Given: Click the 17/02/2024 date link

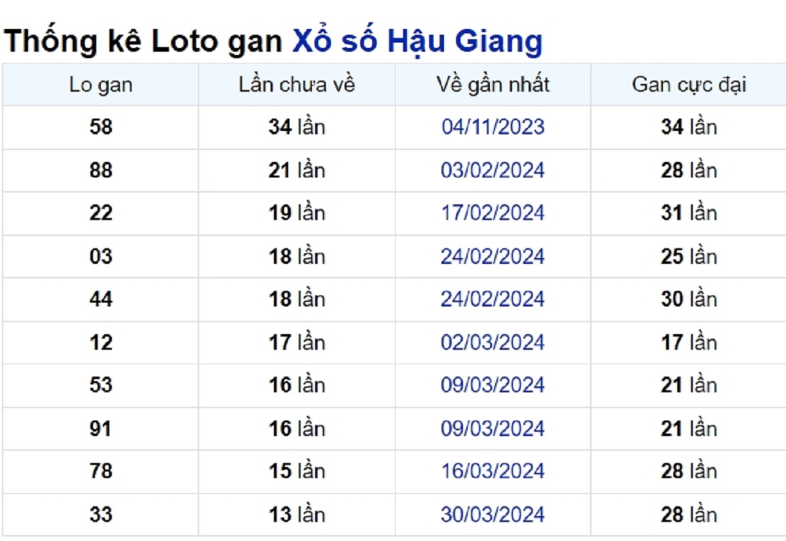Looking at the screenshot, I should pyautogui.click(x=493, y=212).
